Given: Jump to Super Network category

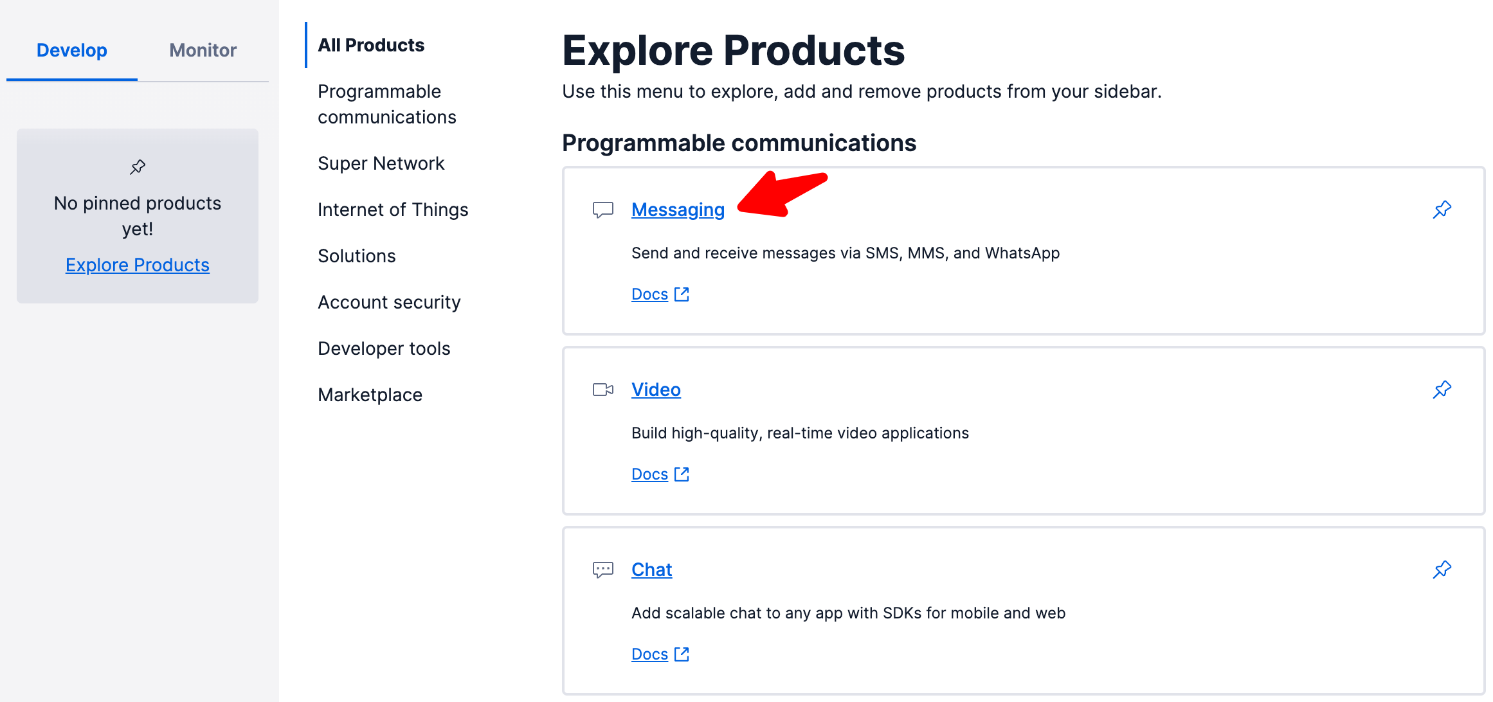Looking at the screenshot, I should [381, 163].
